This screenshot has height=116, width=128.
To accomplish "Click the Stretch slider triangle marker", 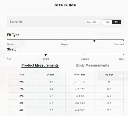I will coord(46,55).
